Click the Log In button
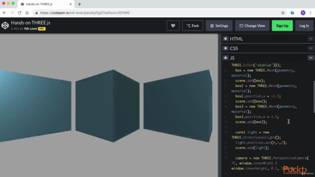The image size is (315, 177). click(x=304, y=26)
